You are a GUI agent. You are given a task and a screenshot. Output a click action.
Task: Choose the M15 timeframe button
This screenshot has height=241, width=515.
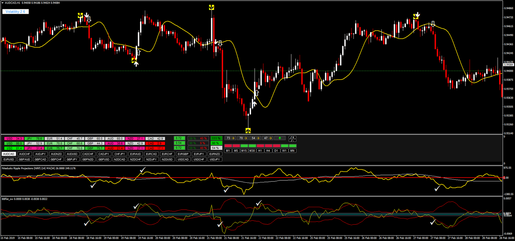click(244, 151)
